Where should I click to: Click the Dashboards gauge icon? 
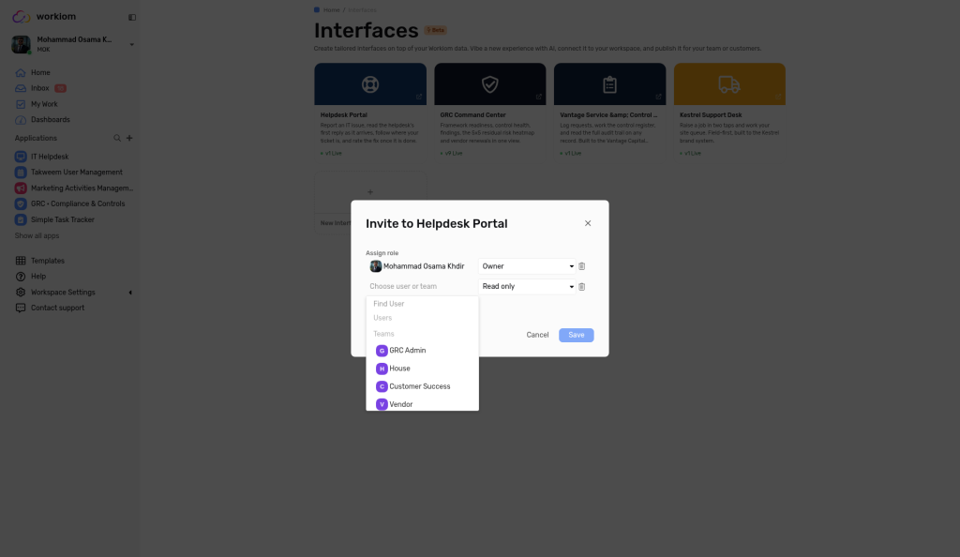point(21,120)
